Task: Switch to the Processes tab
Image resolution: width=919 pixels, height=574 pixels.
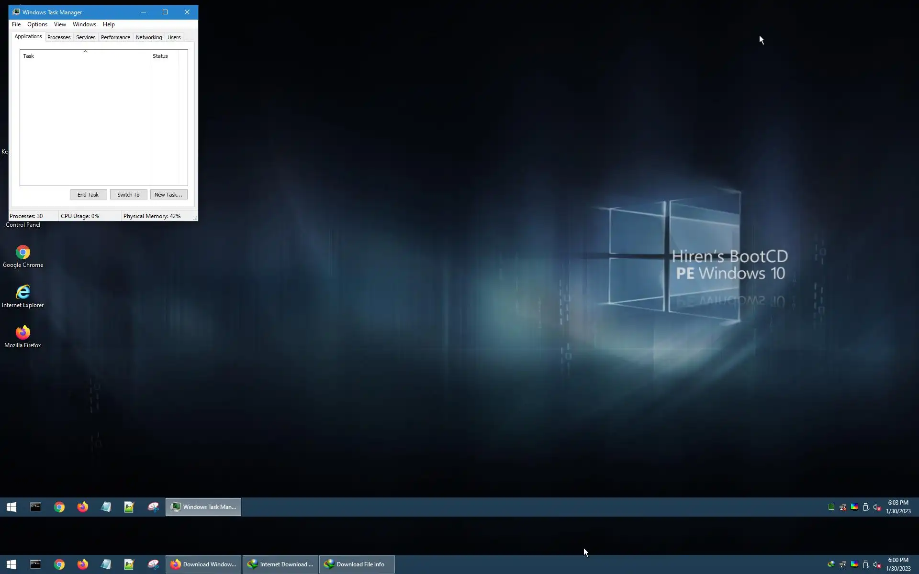Action: [x=59, y=37]
